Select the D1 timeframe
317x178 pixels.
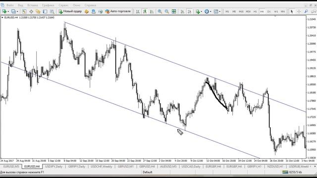coord(269,12)
